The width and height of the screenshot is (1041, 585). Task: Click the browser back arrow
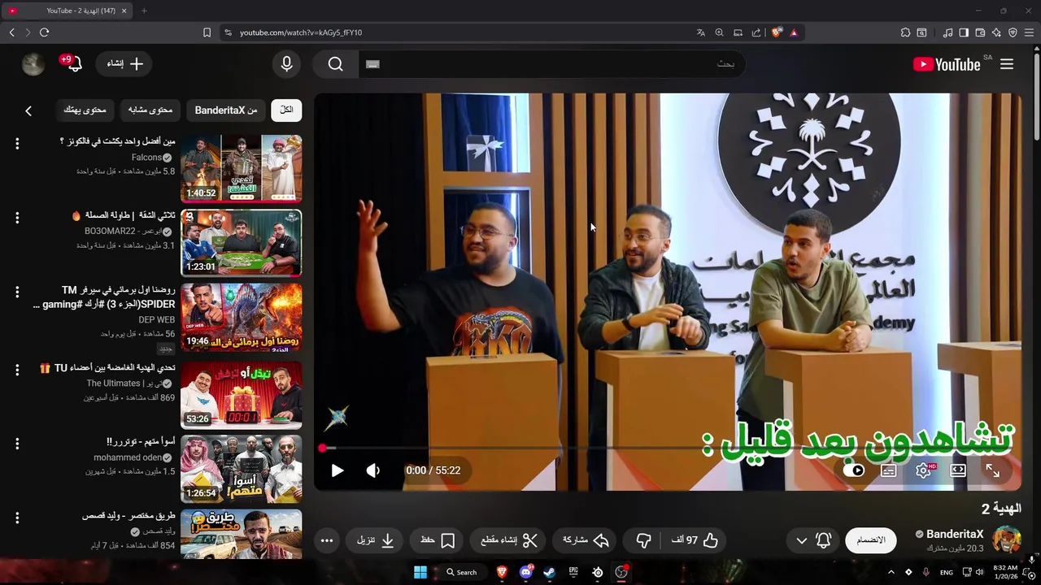11,32
